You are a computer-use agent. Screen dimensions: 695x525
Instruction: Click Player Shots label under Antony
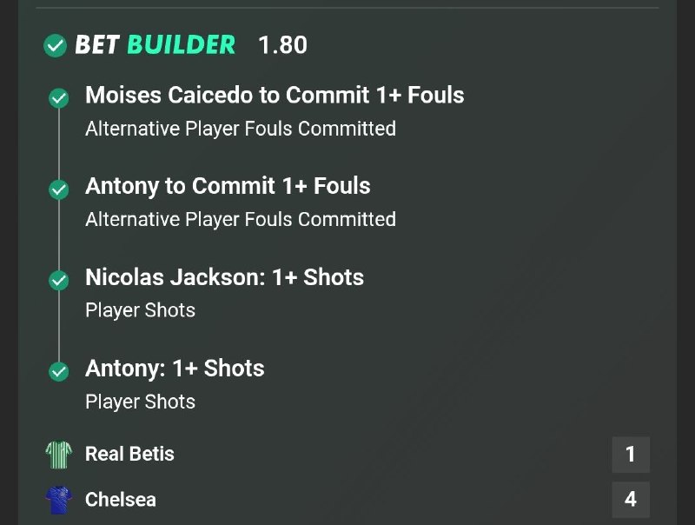[x=140, y=402]
